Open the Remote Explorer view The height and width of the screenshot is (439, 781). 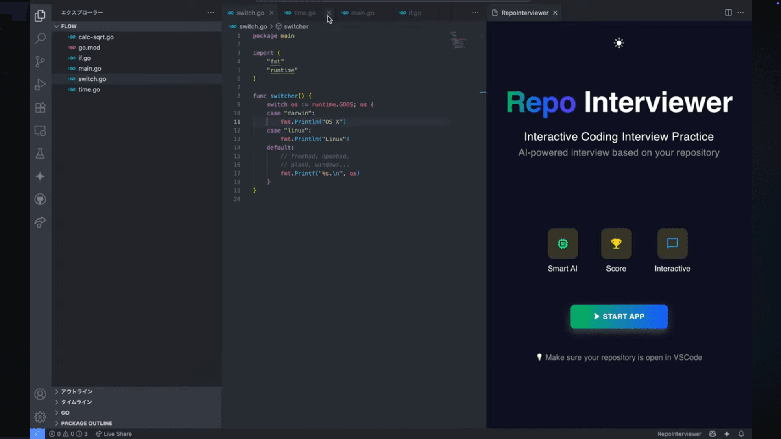coord(40,131)
